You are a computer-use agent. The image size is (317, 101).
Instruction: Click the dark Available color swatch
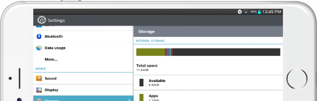tap(141, 83)
